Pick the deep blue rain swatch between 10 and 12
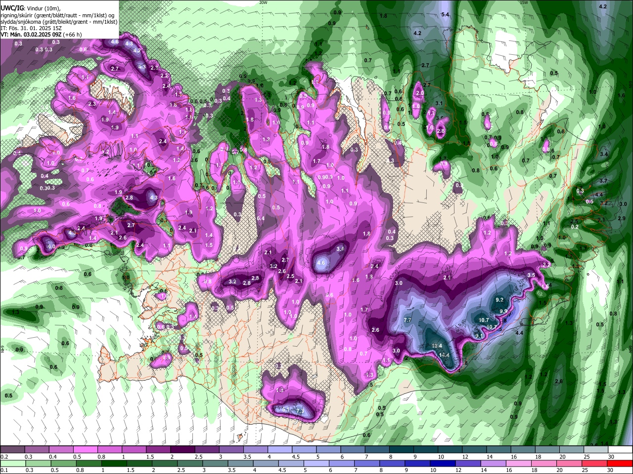The image size is (633, 474). [x=442, y=463]
